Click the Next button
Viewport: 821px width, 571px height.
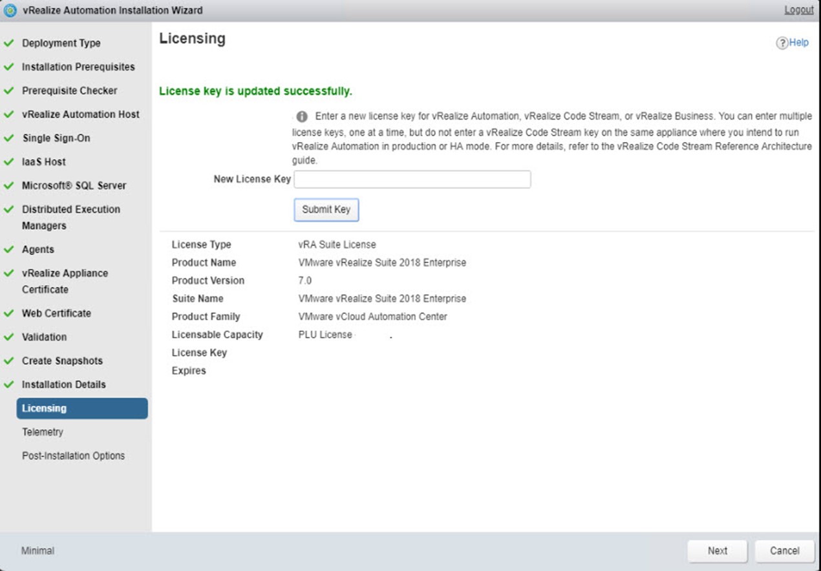pos(718,551)
